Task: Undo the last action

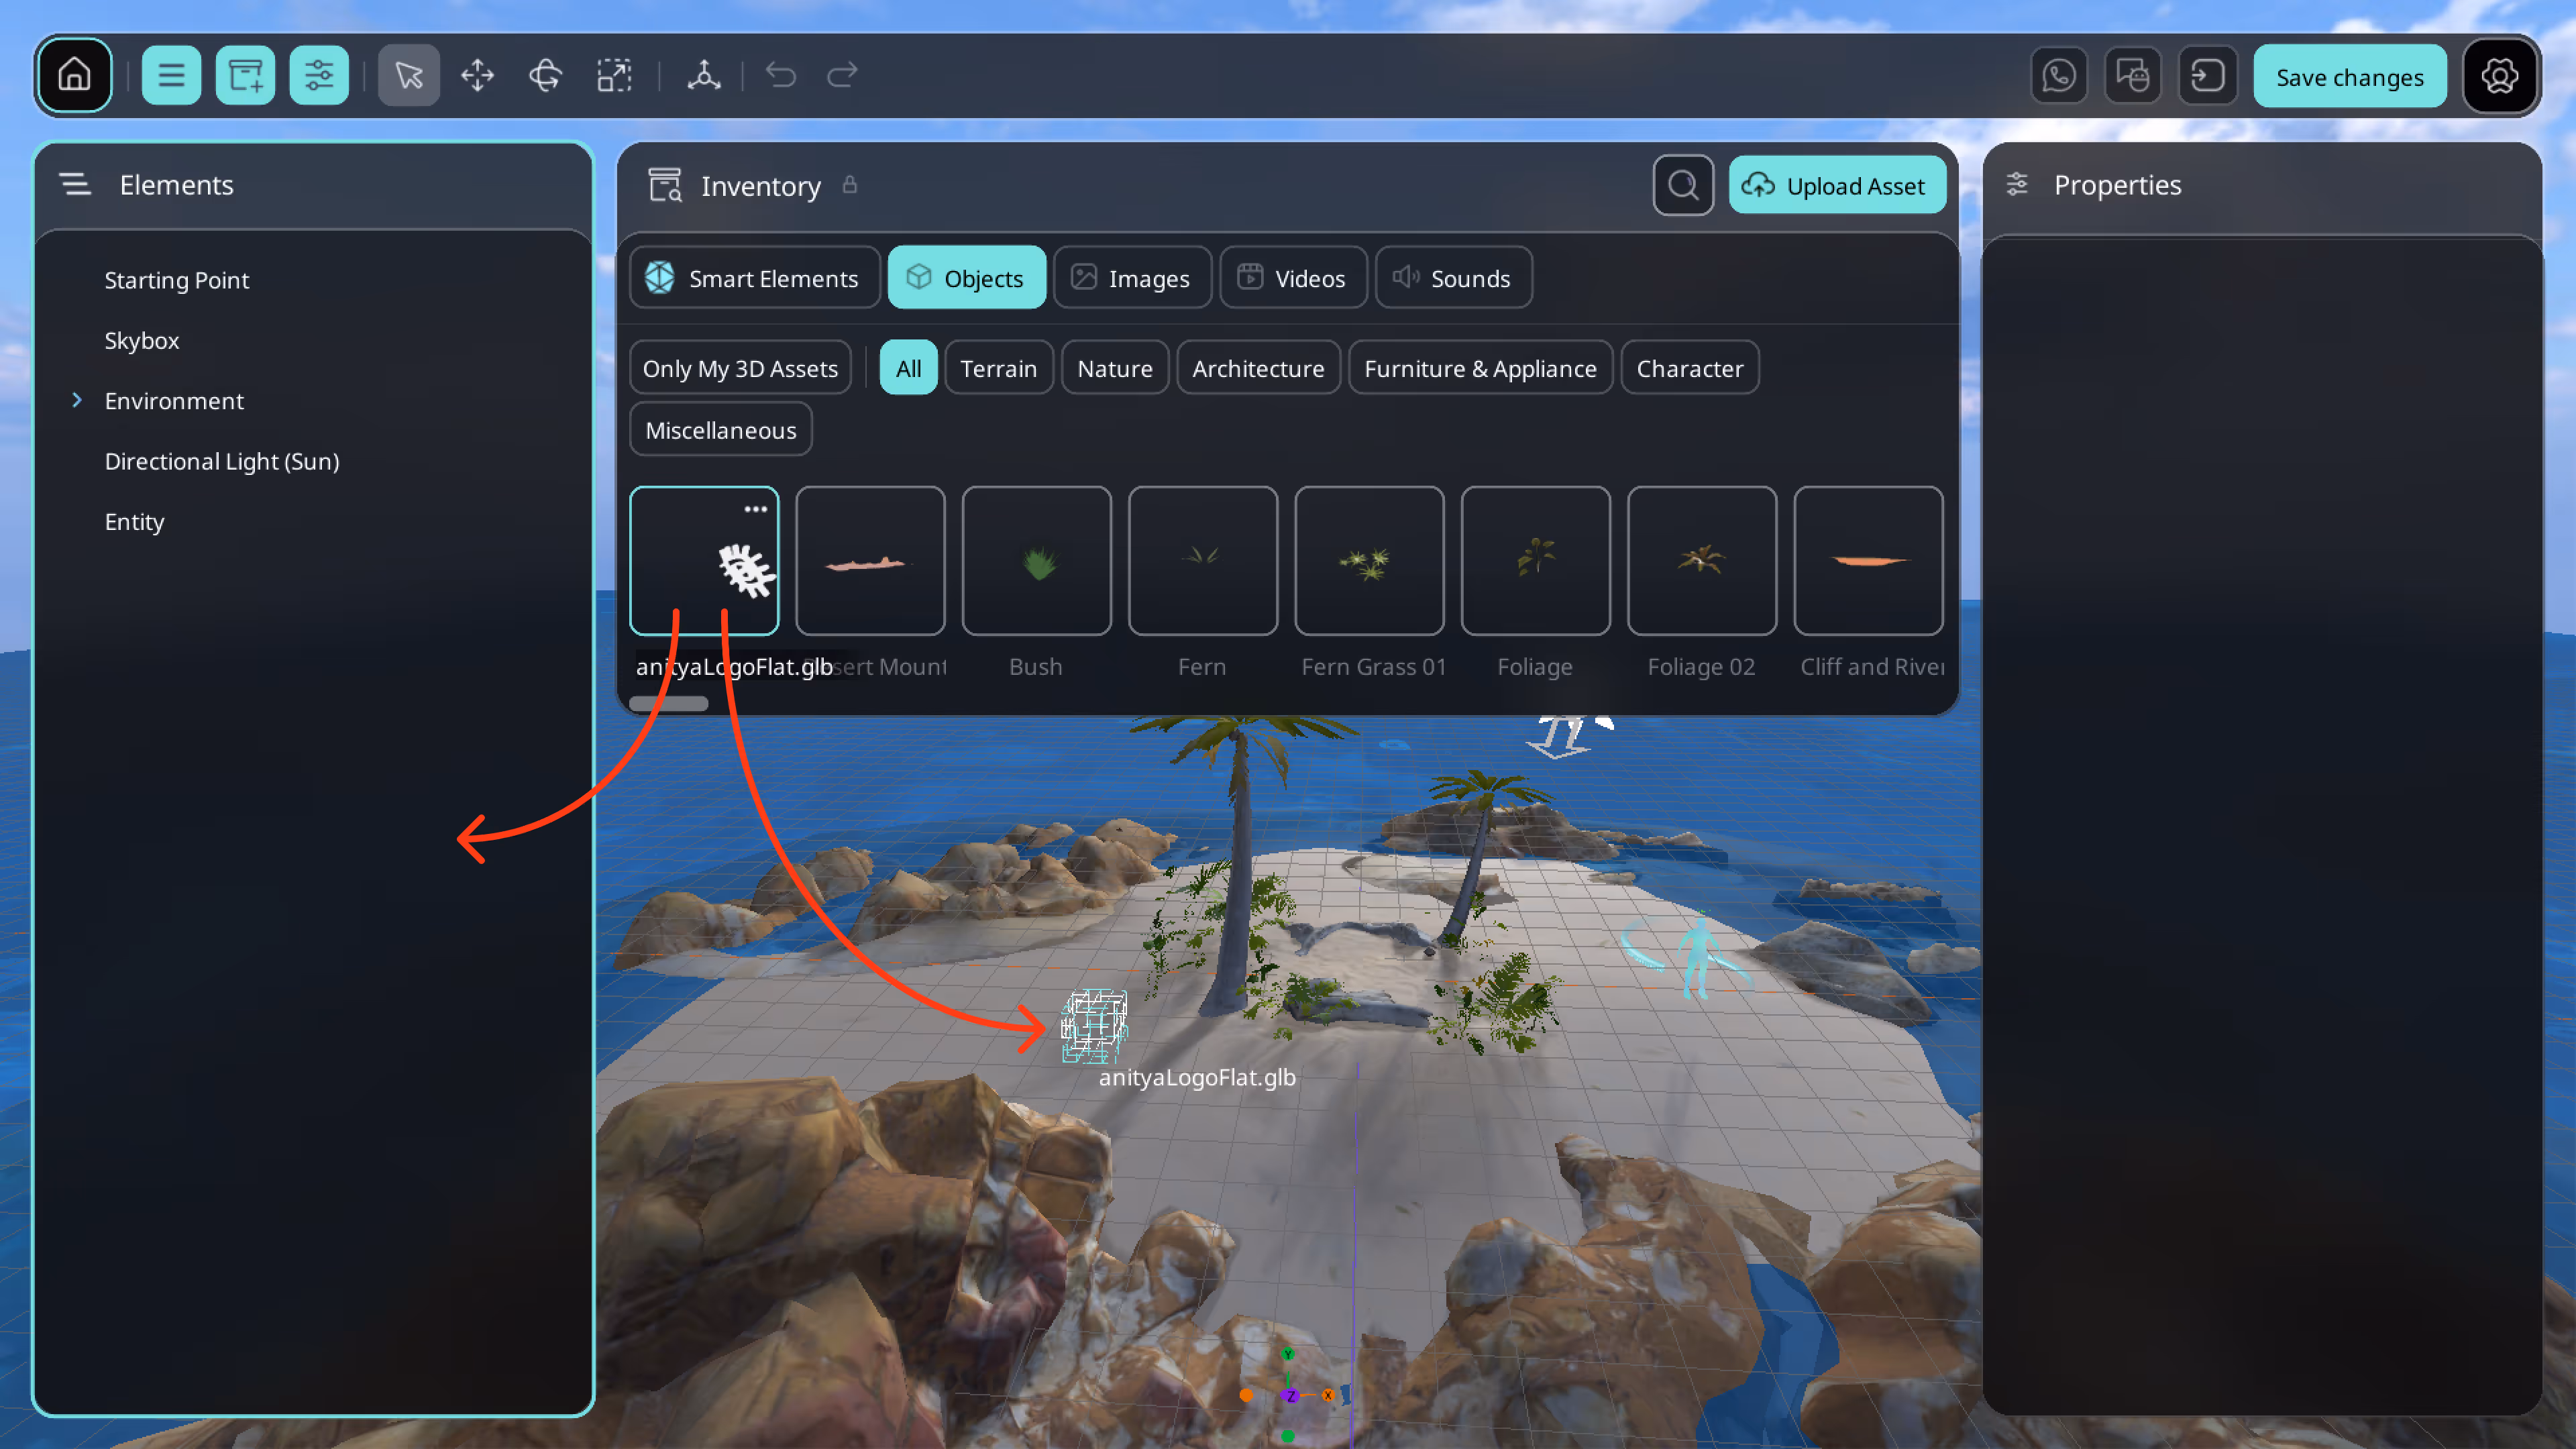Action: [780, 75]
